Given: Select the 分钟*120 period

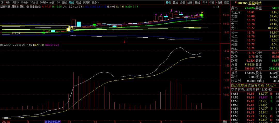Looking at the screenshot, I should tap(55, 3).
